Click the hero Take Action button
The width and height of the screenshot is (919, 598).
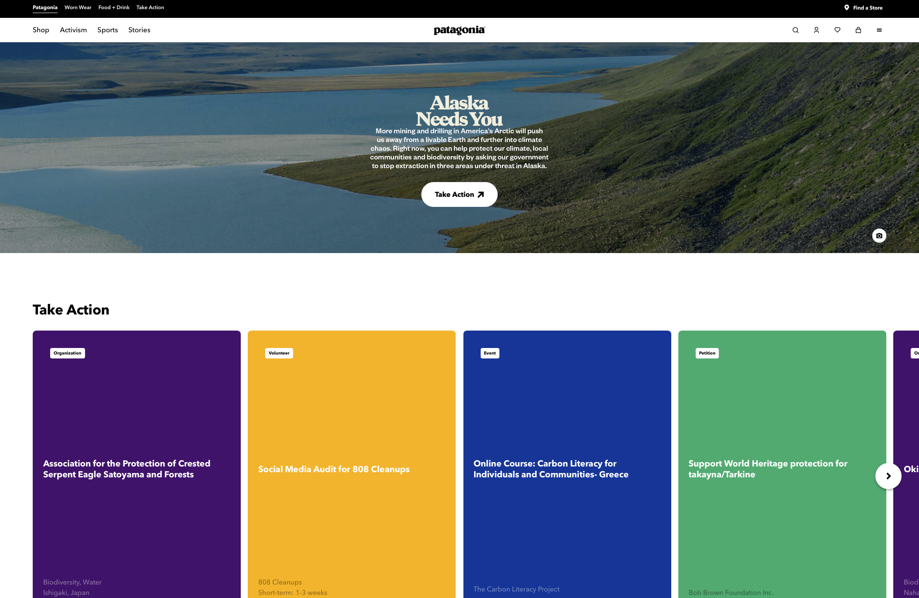click(x=459, y=195)
